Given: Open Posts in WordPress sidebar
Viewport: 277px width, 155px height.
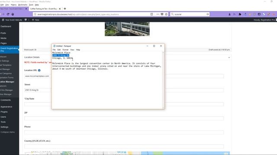Looking at the screenshot, I should tap(3, 33).
